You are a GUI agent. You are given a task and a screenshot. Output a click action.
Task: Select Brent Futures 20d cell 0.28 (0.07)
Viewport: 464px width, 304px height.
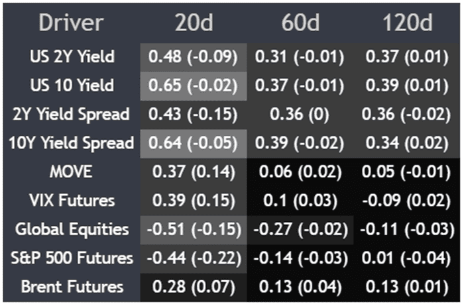(193, 287)
